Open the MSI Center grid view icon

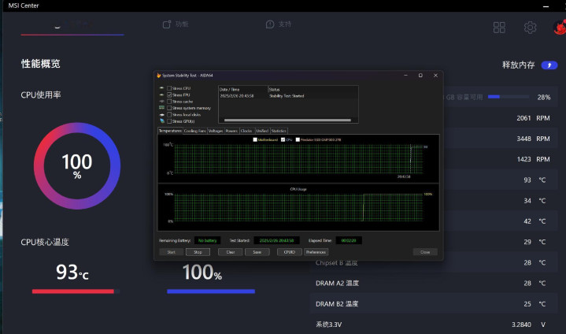499,28
